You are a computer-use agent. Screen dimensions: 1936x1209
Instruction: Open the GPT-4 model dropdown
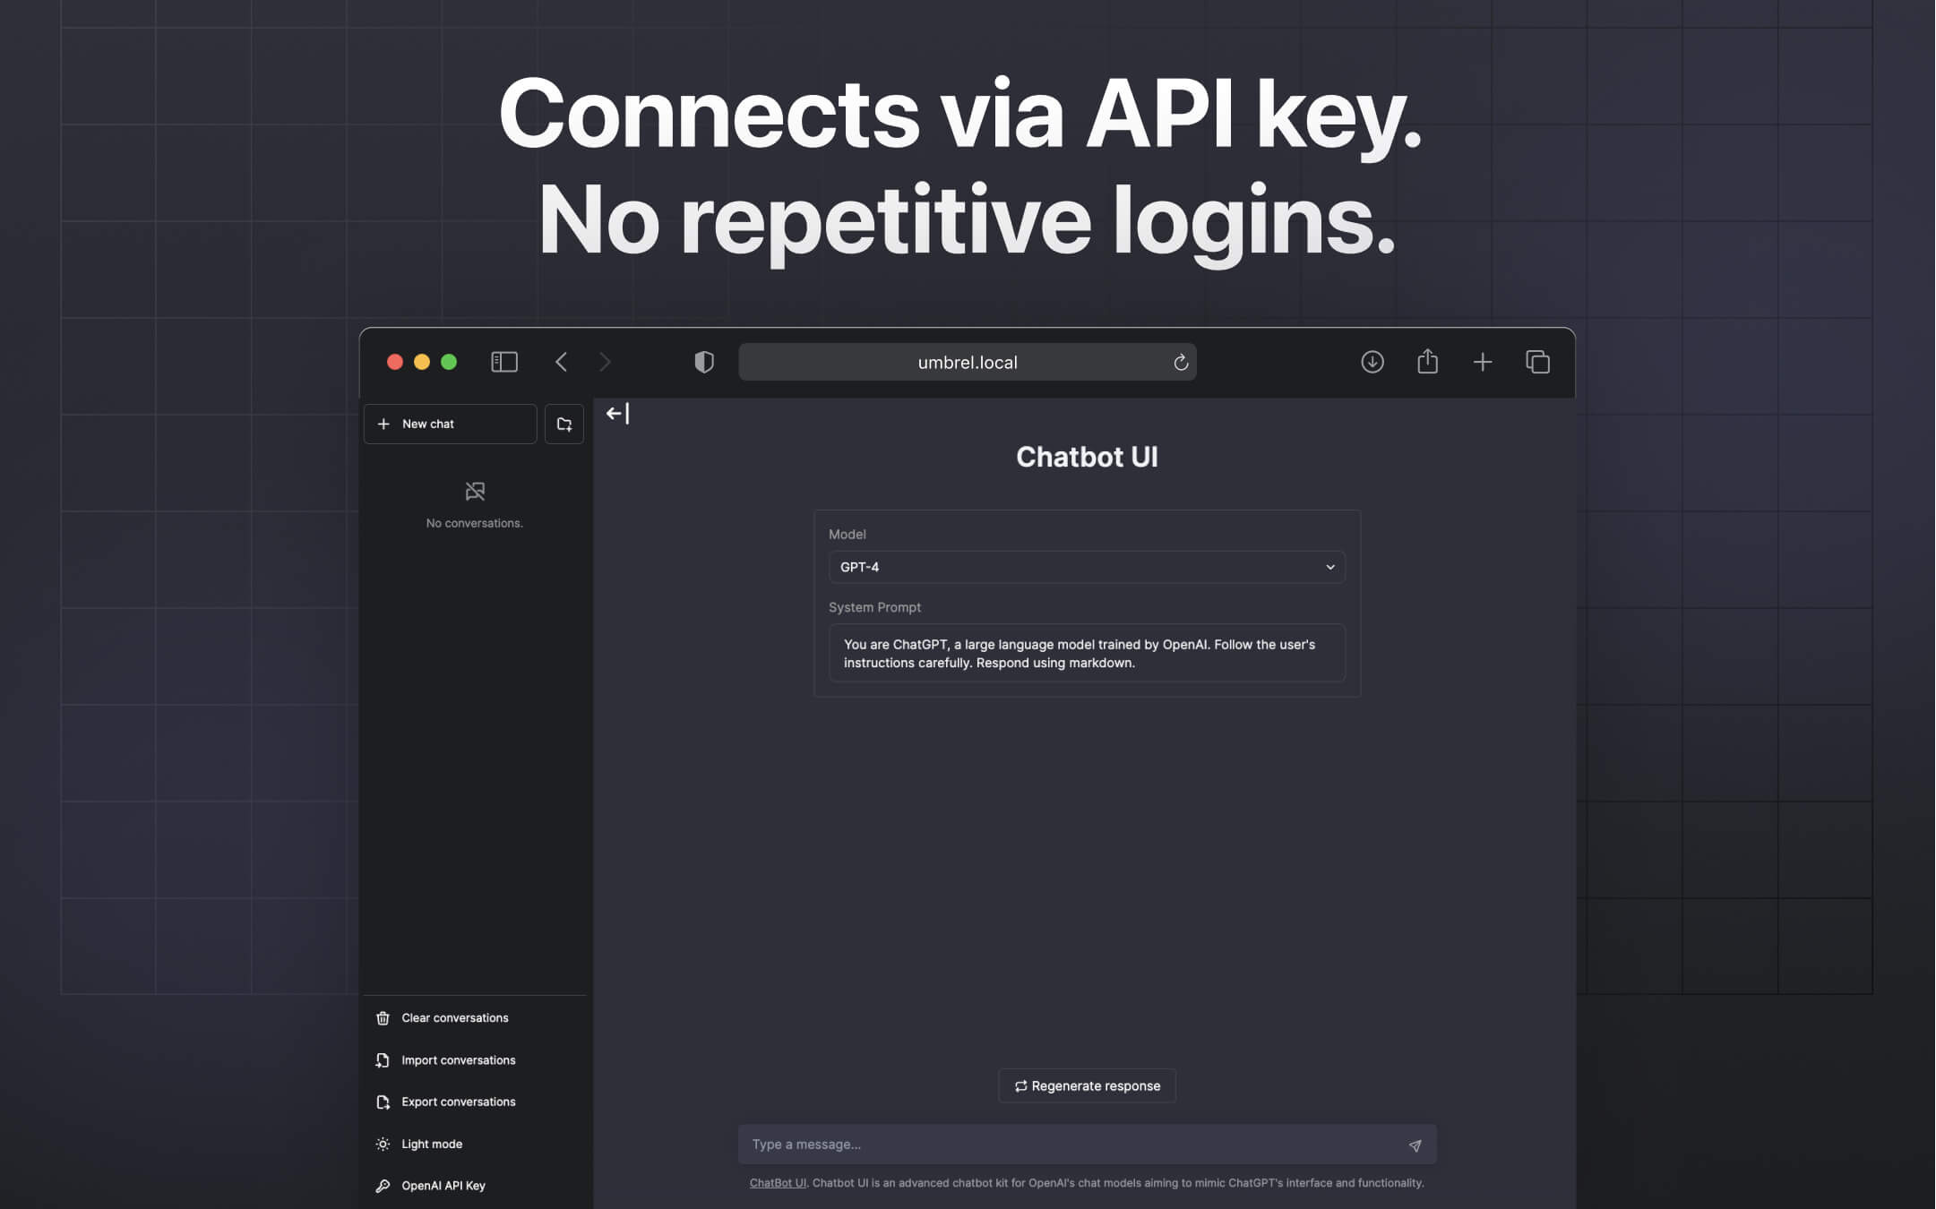(x=1087, y=567)
